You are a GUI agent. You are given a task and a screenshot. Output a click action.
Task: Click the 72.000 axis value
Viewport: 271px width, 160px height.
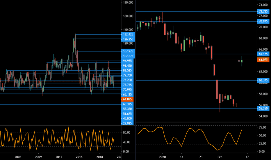click(x=263, y=16)
